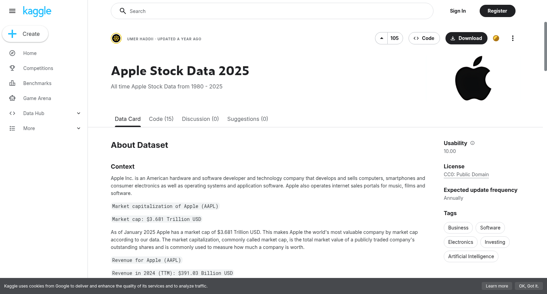Go to the Kaggle logo homepage

click(x=37, y=11)
